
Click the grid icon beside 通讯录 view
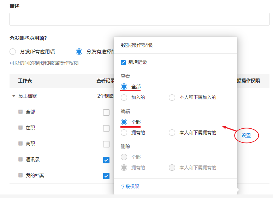(20, 160)
